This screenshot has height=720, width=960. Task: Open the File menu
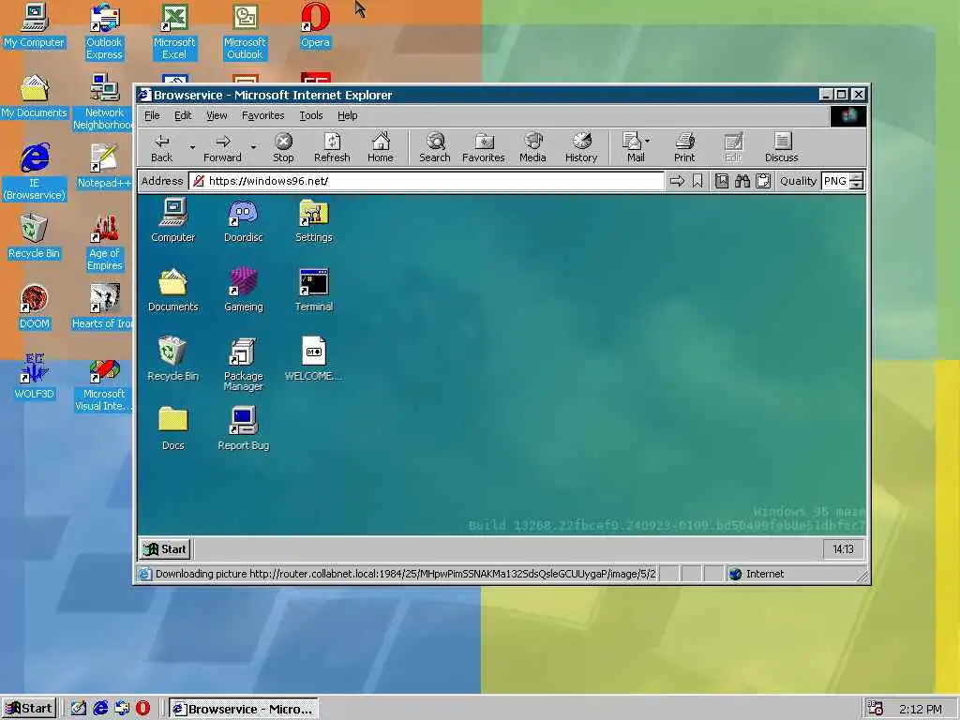tap(152, 115)
